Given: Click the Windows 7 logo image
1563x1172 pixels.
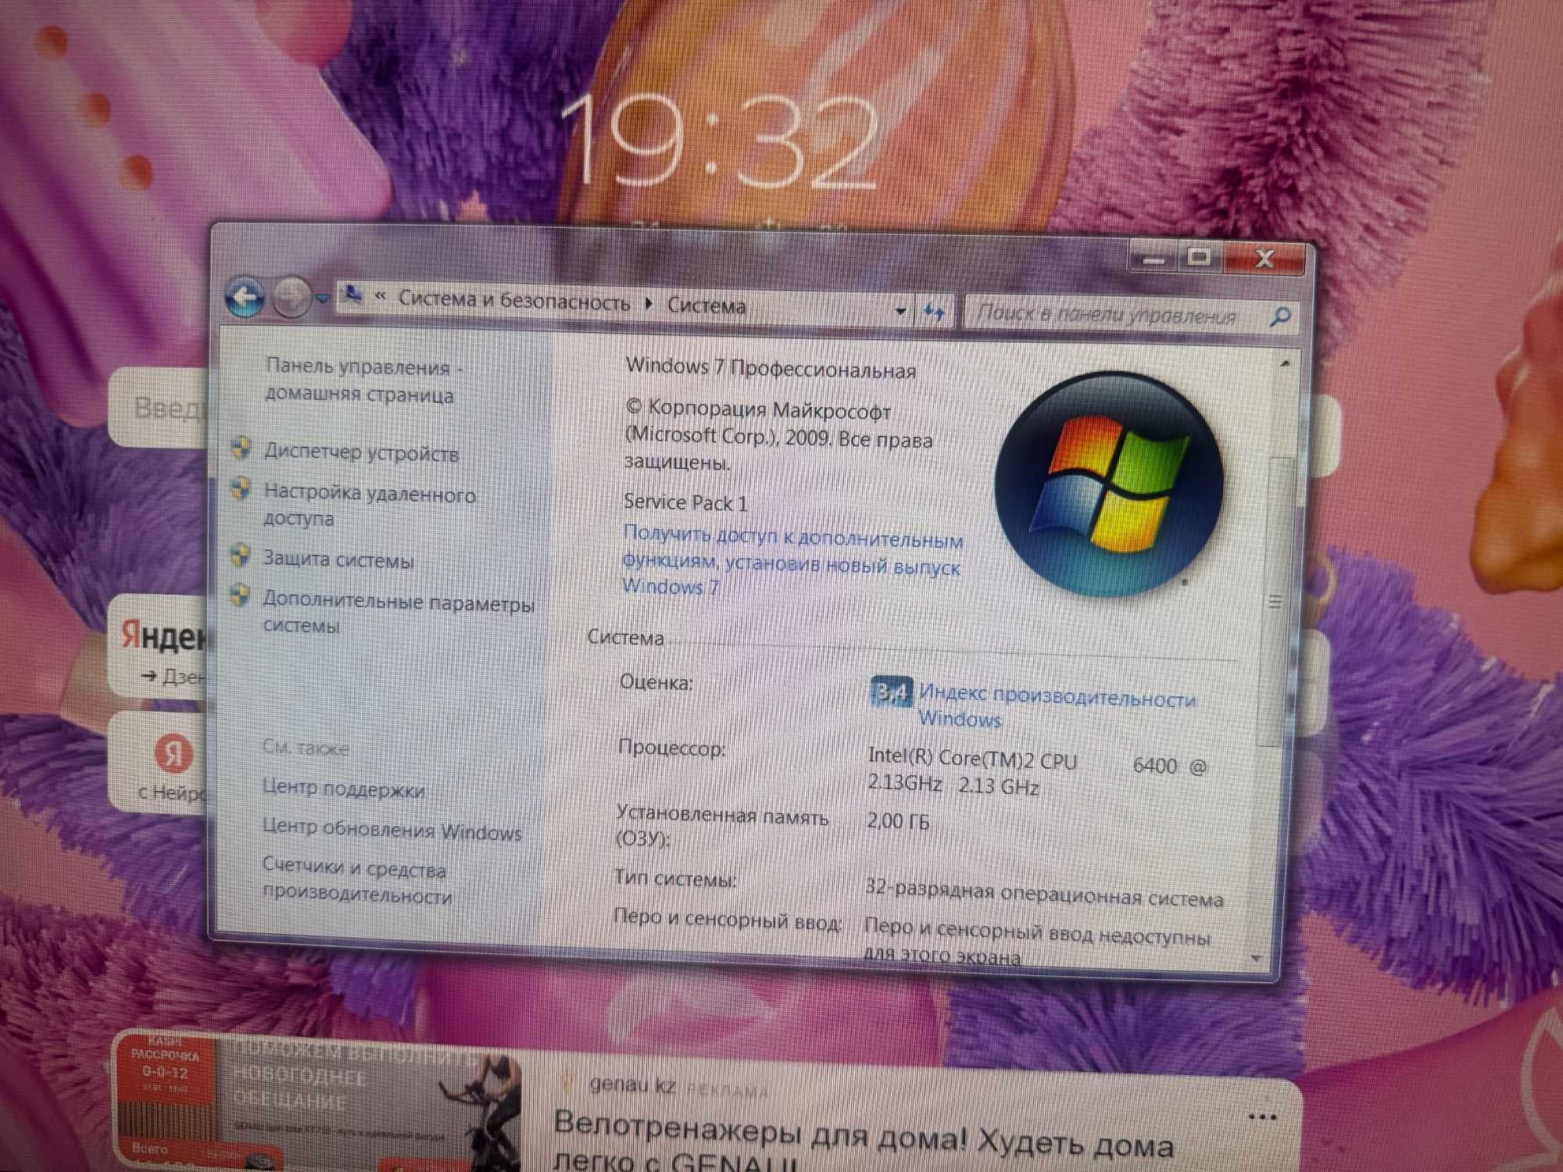Looking at the screenshot, I should click(x=1109, y=485).
